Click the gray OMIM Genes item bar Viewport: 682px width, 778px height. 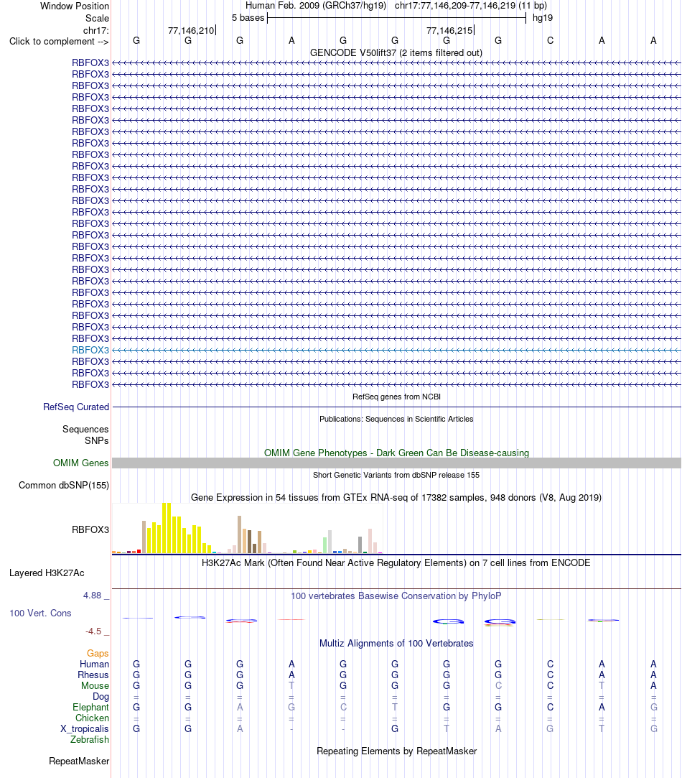point(396,463)
